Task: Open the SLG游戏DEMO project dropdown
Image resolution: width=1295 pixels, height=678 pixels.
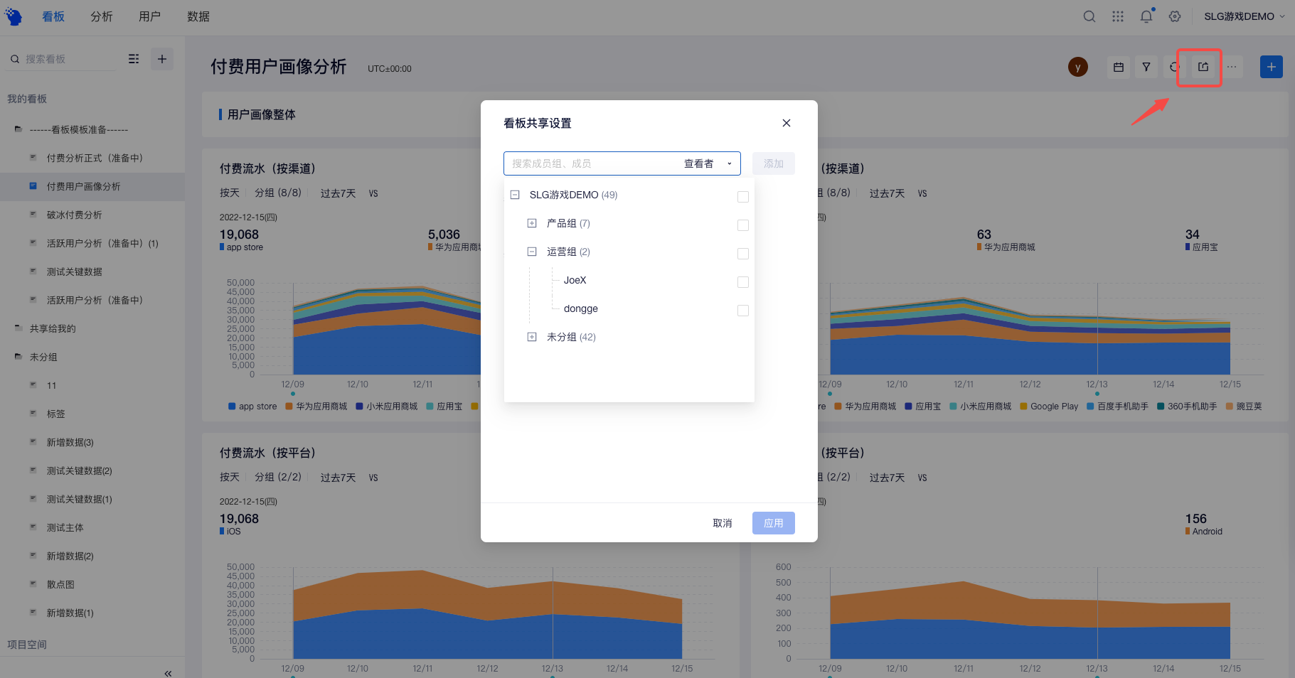Action: click(1245, 16)
